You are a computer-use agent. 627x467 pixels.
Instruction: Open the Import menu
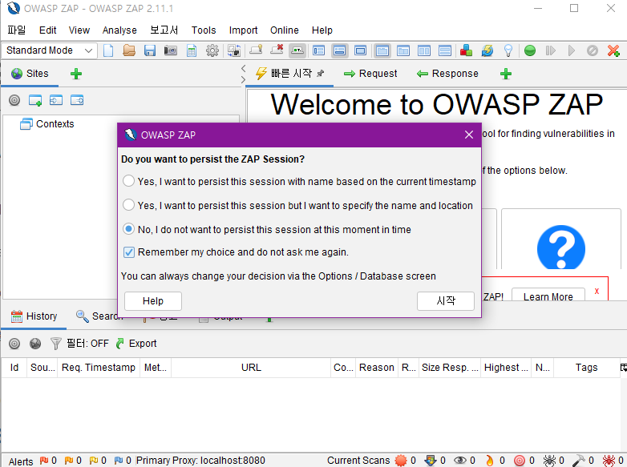point(243,30)
